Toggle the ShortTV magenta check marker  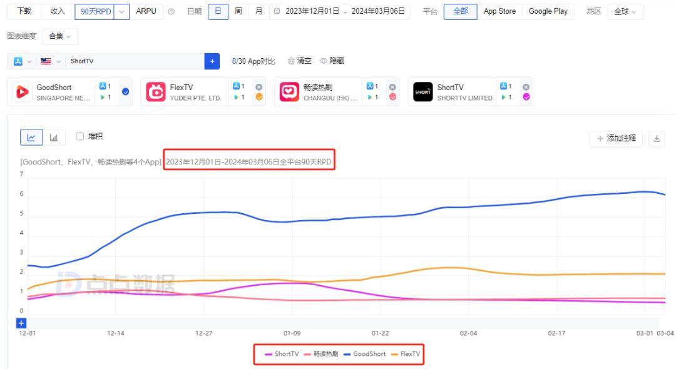pos(526,97)
